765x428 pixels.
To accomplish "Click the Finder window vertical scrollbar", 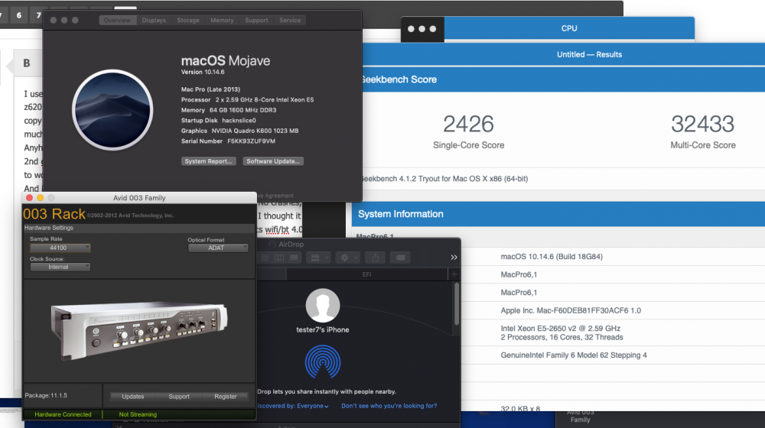I will click(456, 303).
